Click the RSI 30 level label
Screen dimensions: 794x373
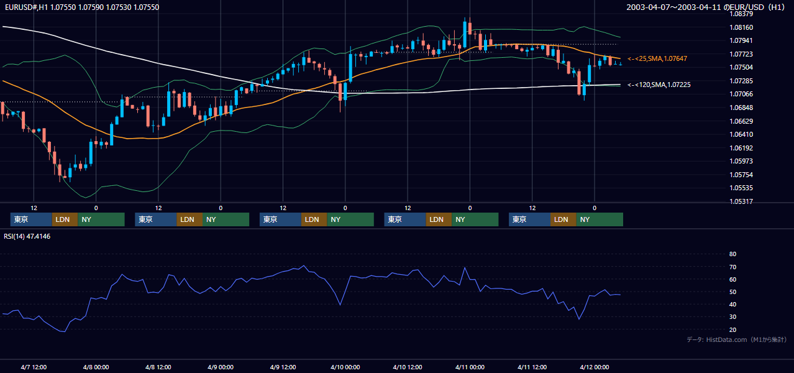732,317
